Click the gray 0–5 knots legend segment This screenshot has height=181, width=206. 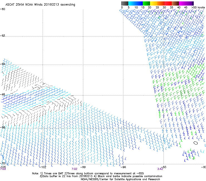[125, 3]
